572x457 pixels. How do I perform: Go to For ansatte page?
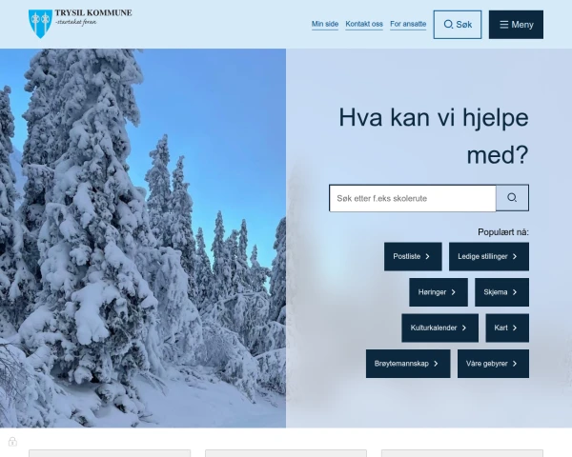(408, 24)
